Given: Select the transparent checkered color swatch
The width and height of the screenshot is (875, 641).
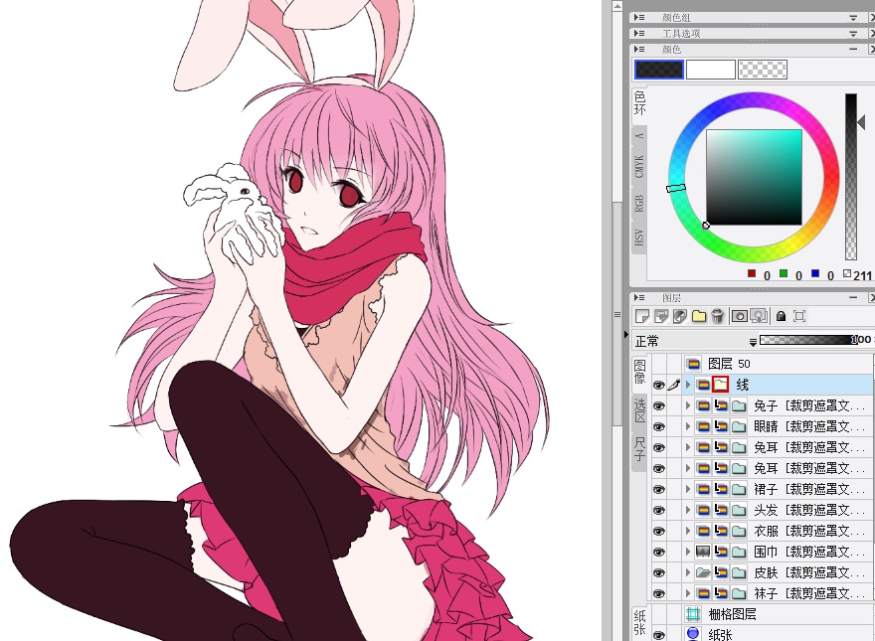Looking at the screenshot, I should coord(763,70).
